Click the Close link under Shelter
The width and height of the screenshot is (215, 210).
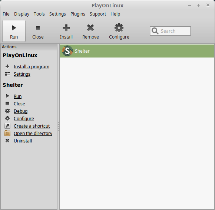pyautogui.click(x=19, y=104)
